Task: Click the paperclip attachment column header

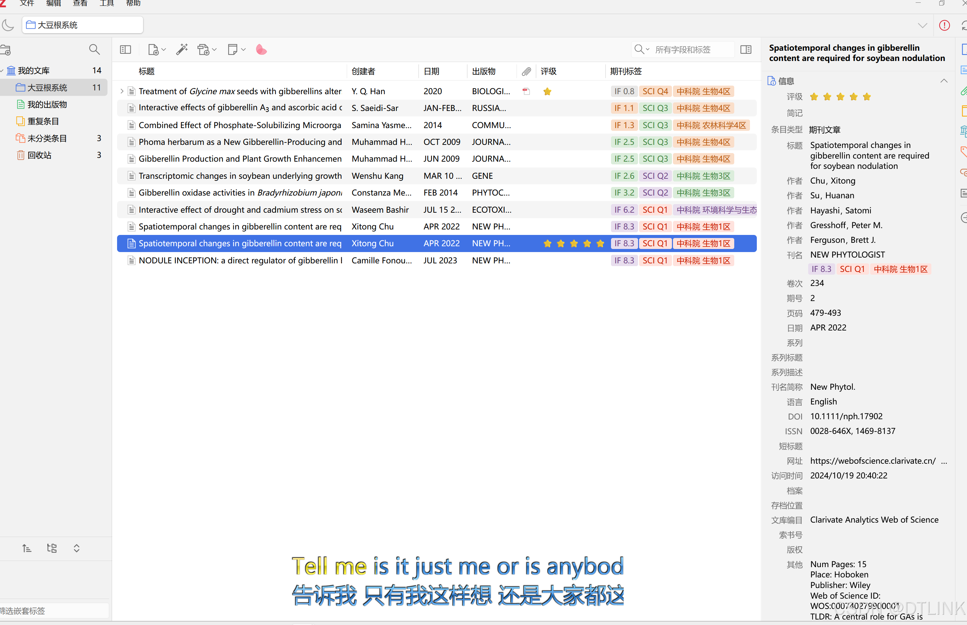Action: click(x=526, y=72)
